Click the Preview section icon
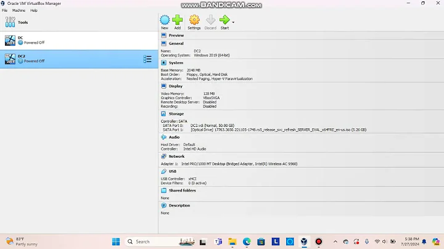Screen dimensions: 444x249 click(x=163, y=35)
